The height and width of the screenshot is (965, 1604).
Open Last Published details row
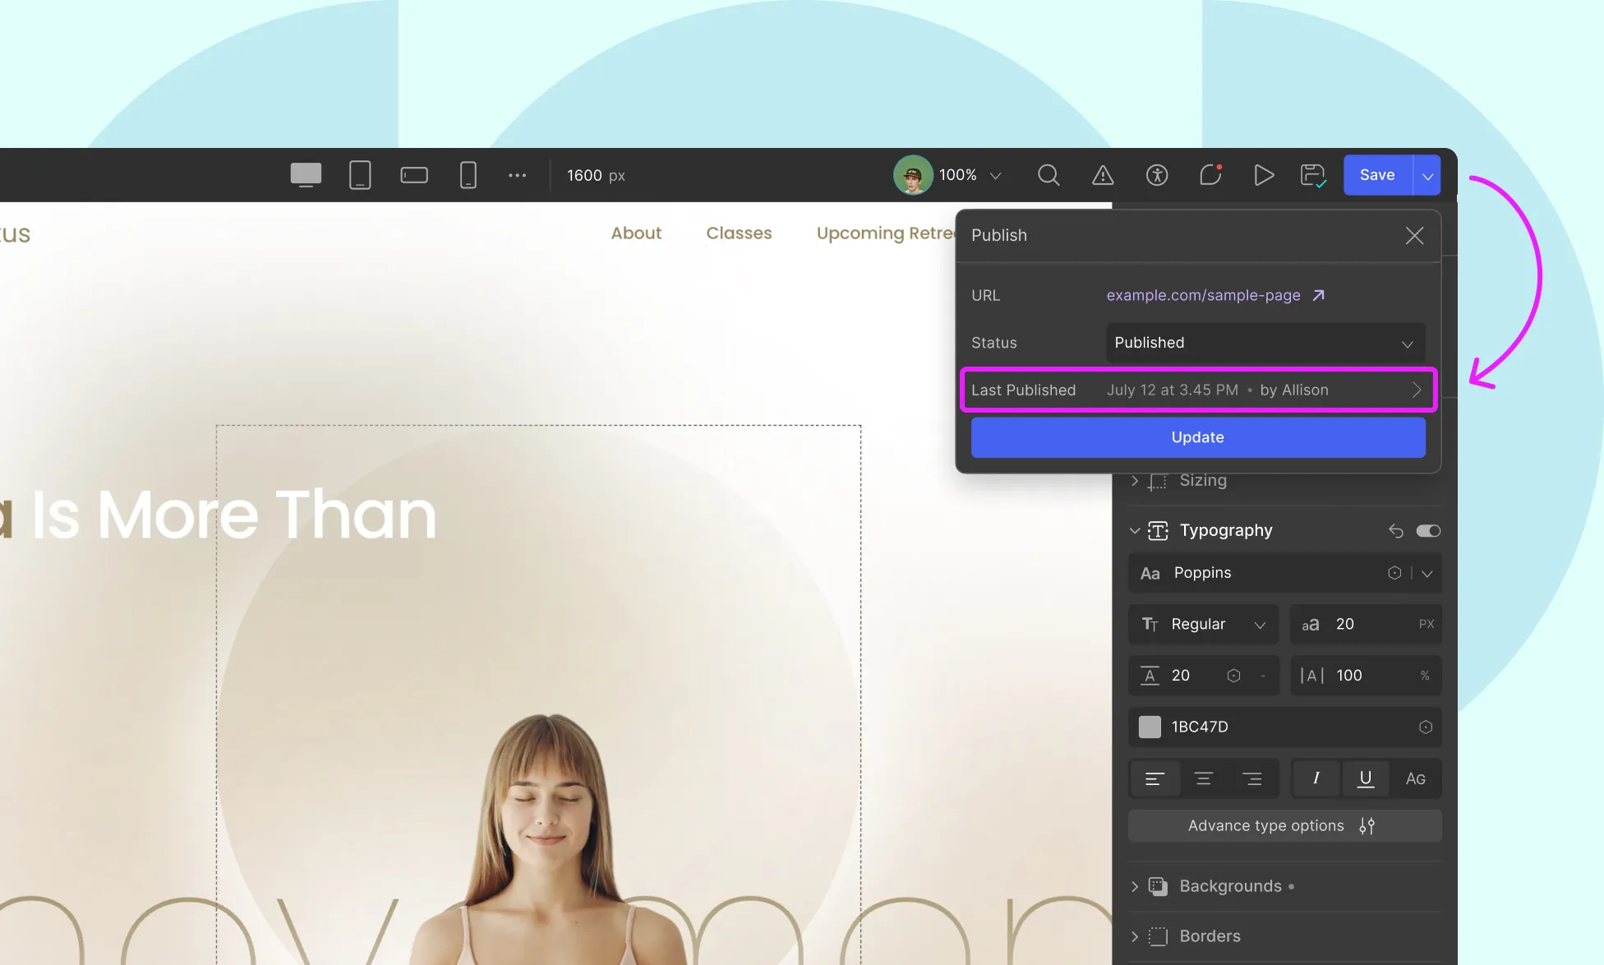click(x=1197, y=390)
